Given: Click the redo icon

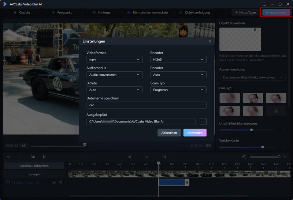Looking at the screenshot, I should [x=20, y=157].
